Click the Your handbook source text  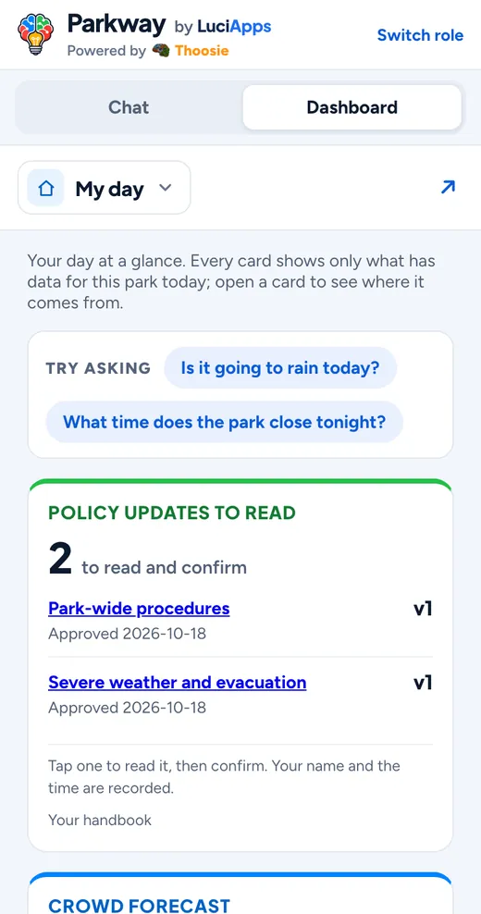point(100,821)
